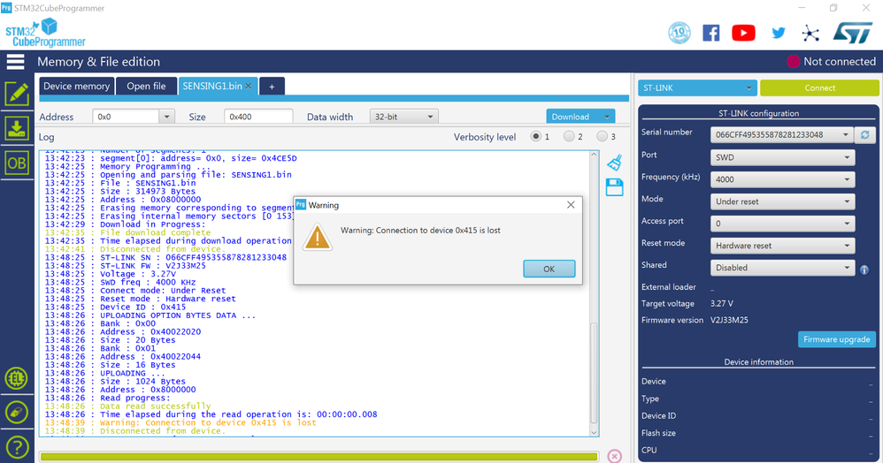Open the Access port dropdown

click(x=783, y=224)
